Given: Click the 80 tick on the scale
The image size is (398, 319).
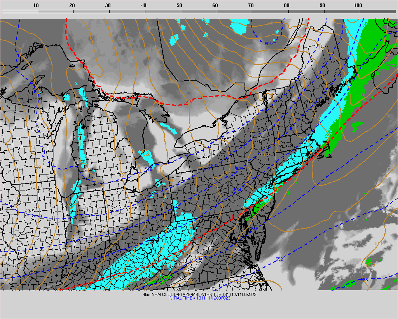Looking at the screenshot, I should pos(286,5).
